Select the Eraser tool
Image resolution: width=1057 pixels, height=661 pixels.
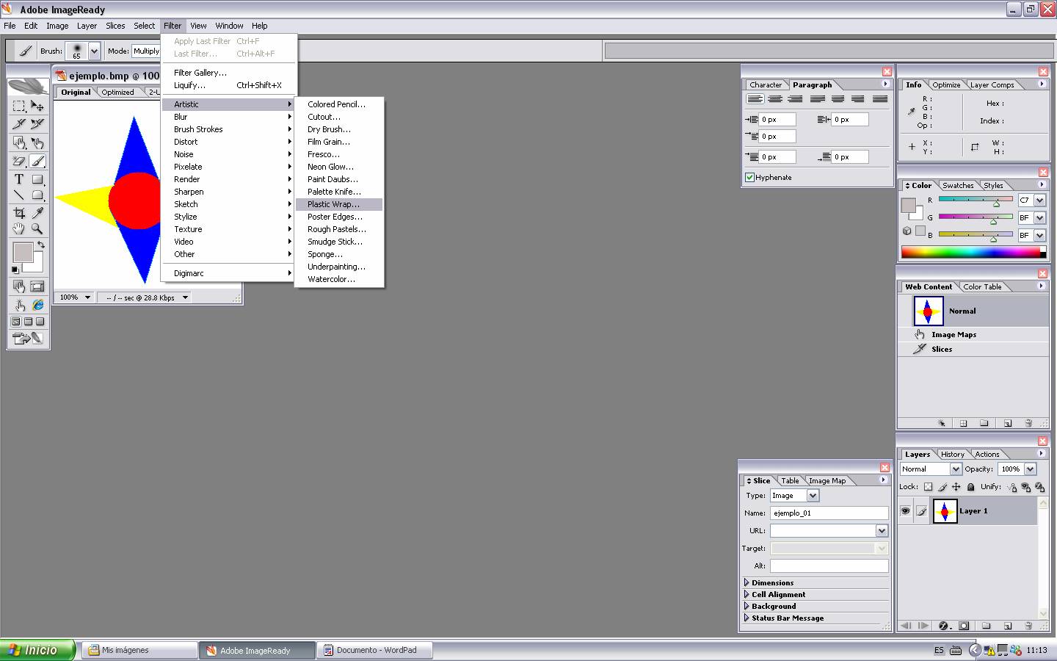click(19, 161)
